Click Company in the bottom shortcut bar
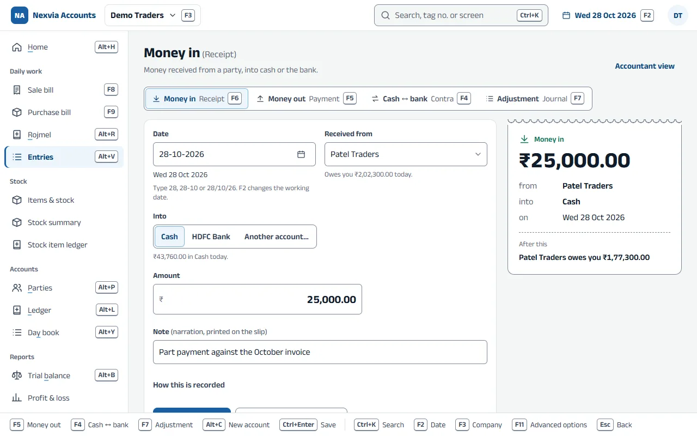The width and height of the screenshot is (697, 436). tap(479, 425)
